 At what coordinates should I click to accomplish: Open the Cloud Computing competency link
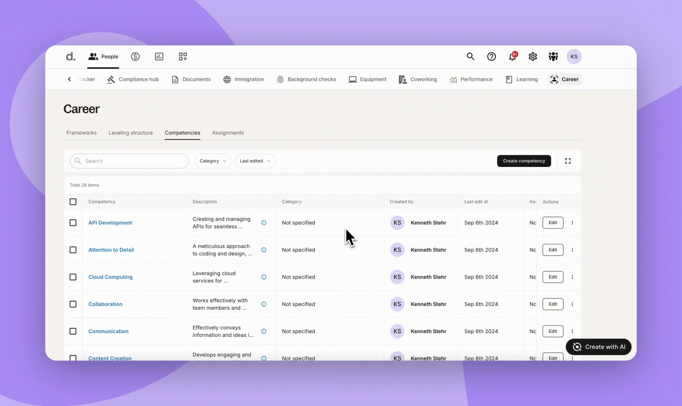[x=111, y=277]
